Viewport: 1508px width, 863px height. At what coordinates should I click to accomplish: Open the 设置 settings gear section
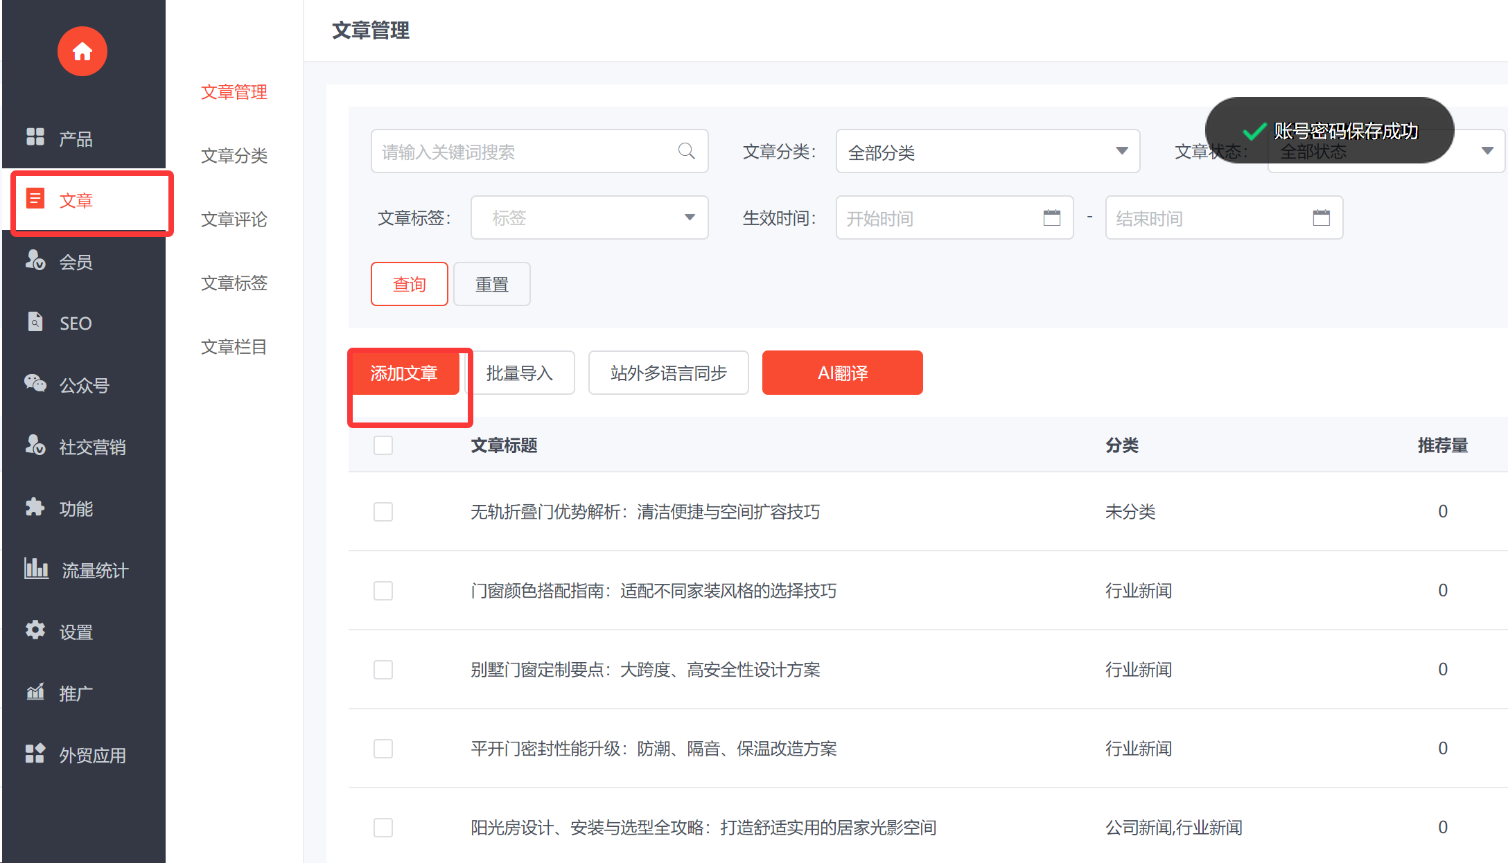[x=75, y=632]
